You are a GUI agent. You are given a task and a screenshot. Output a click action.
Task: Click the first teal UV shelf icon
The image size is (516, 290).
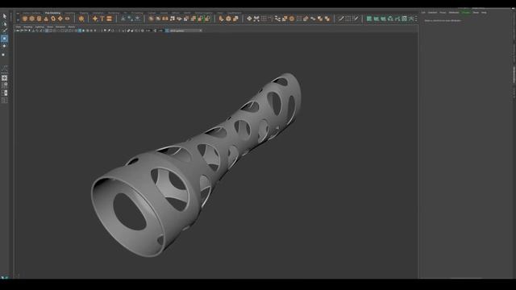(x=369, y=19)
